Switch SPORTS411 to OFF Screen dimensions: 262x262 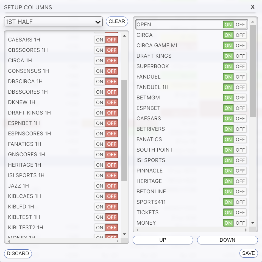point(240,202)
